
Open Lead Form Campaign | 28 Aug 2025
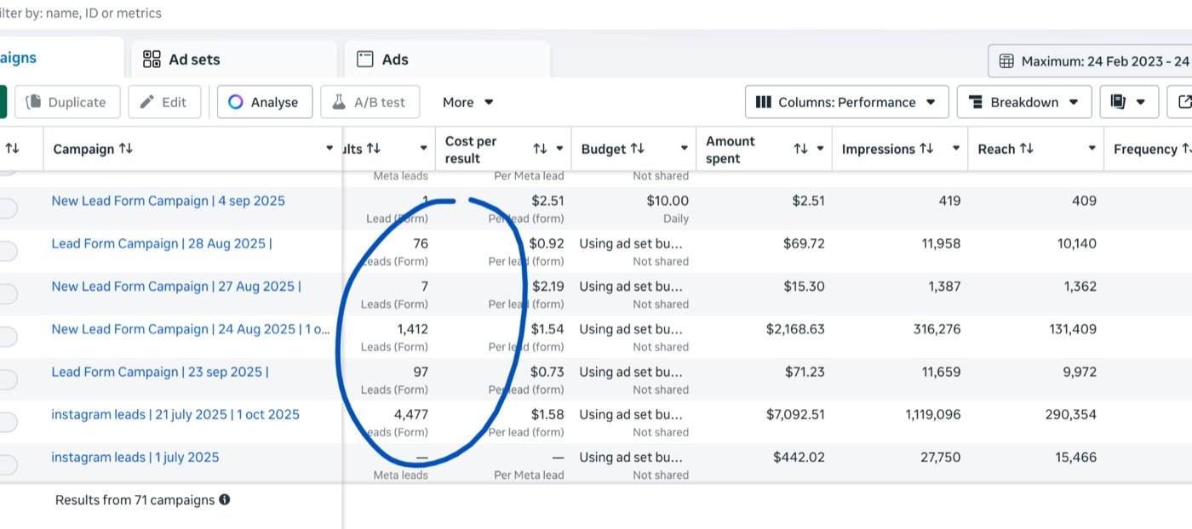click(x=162, y=243)
